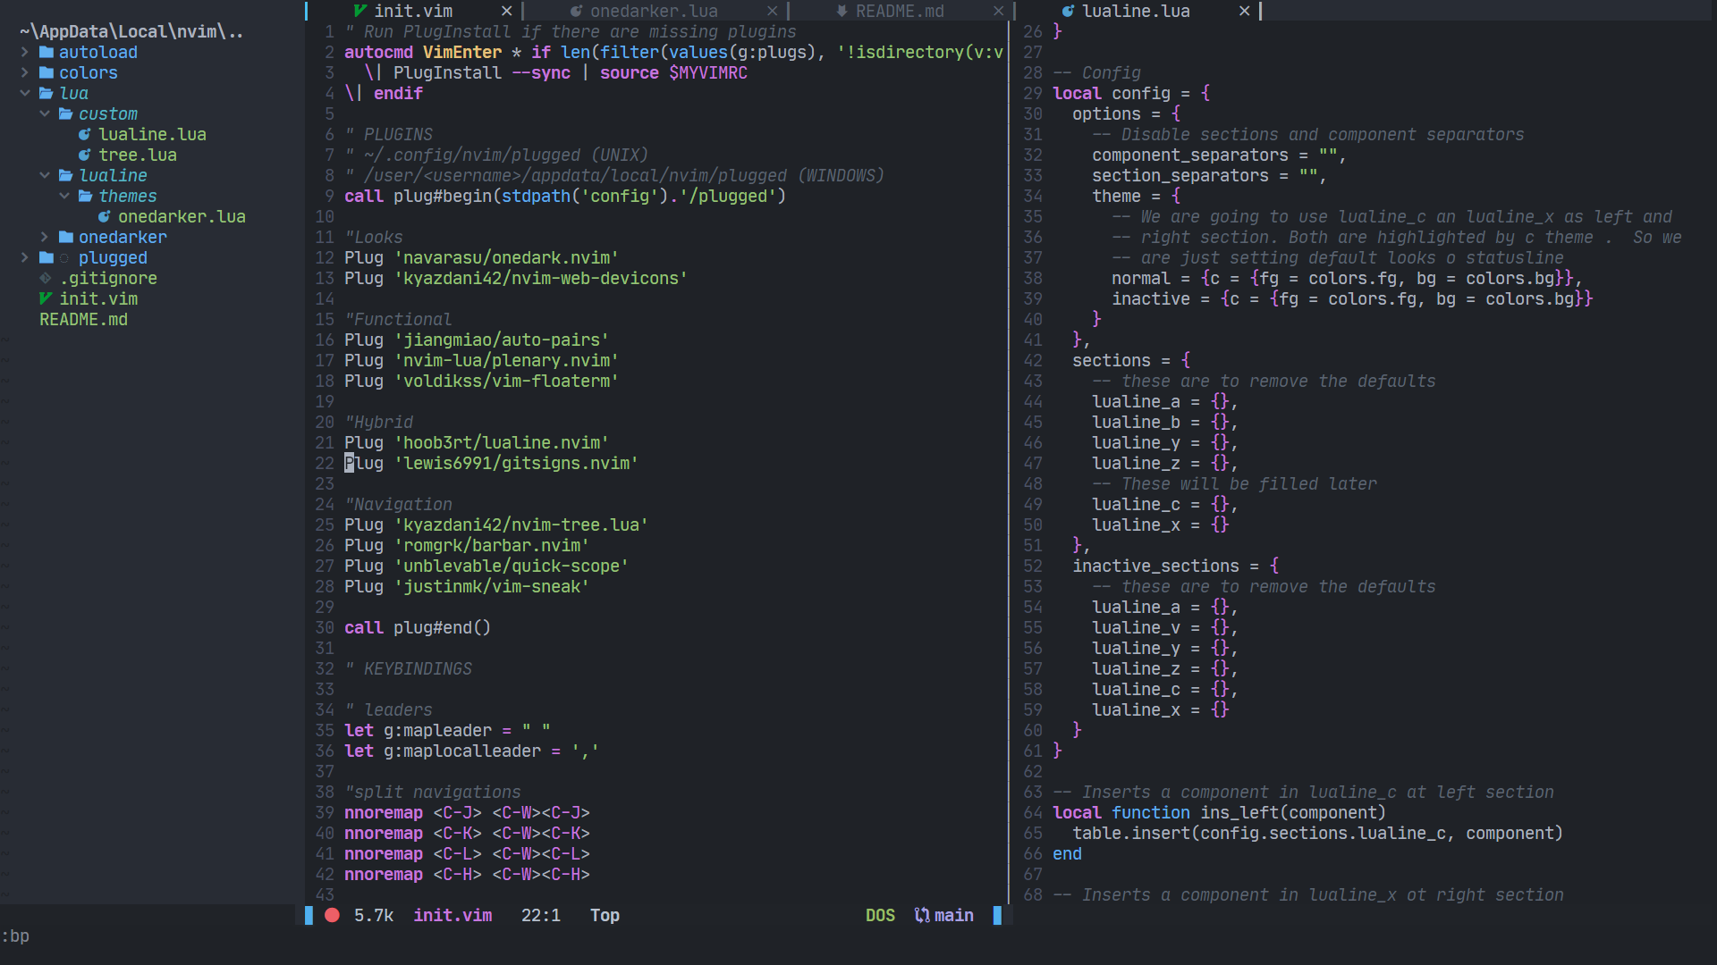Image resolution: width=1717 pixels, height=965 pixels.
Task: Click the red modified dot in statusline
Action: tap(332, 915)
